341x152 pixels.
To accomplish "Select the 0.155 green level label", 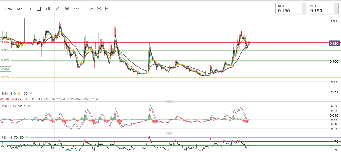I will tap(5, 50).
